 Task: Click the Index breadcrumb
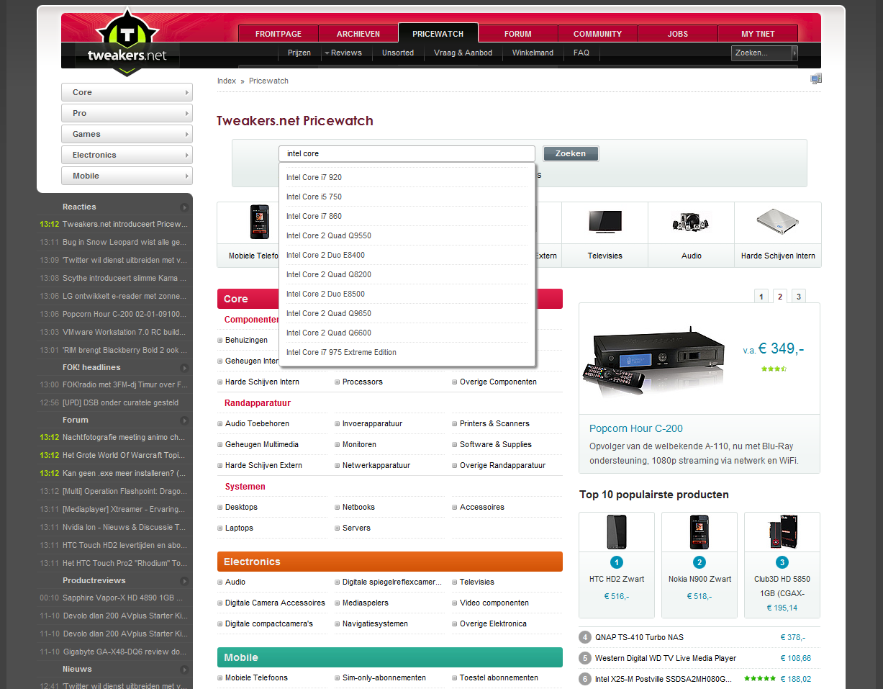coord(227,81)
